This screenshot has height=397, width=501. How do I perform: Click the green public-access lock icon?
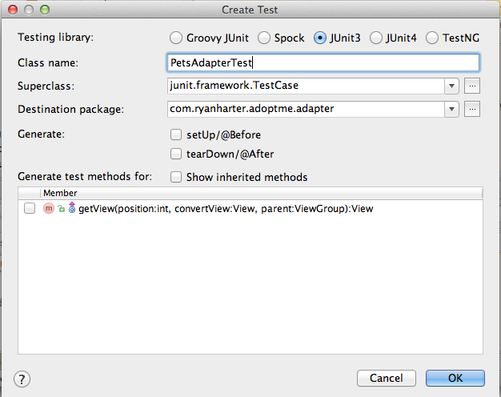(x=61, y=209)
